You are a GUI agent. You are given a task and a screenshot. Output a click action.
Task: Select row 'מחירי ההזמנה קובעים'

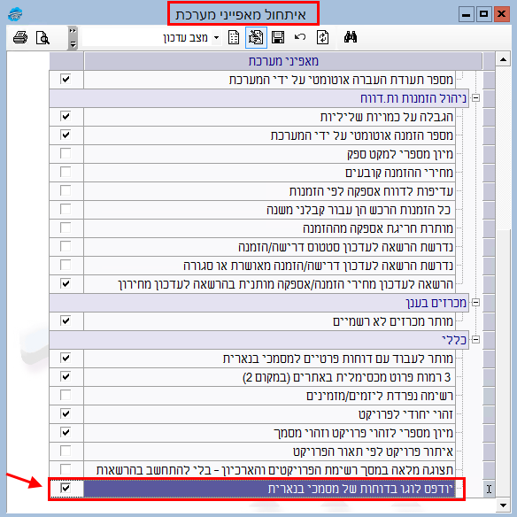269,173
